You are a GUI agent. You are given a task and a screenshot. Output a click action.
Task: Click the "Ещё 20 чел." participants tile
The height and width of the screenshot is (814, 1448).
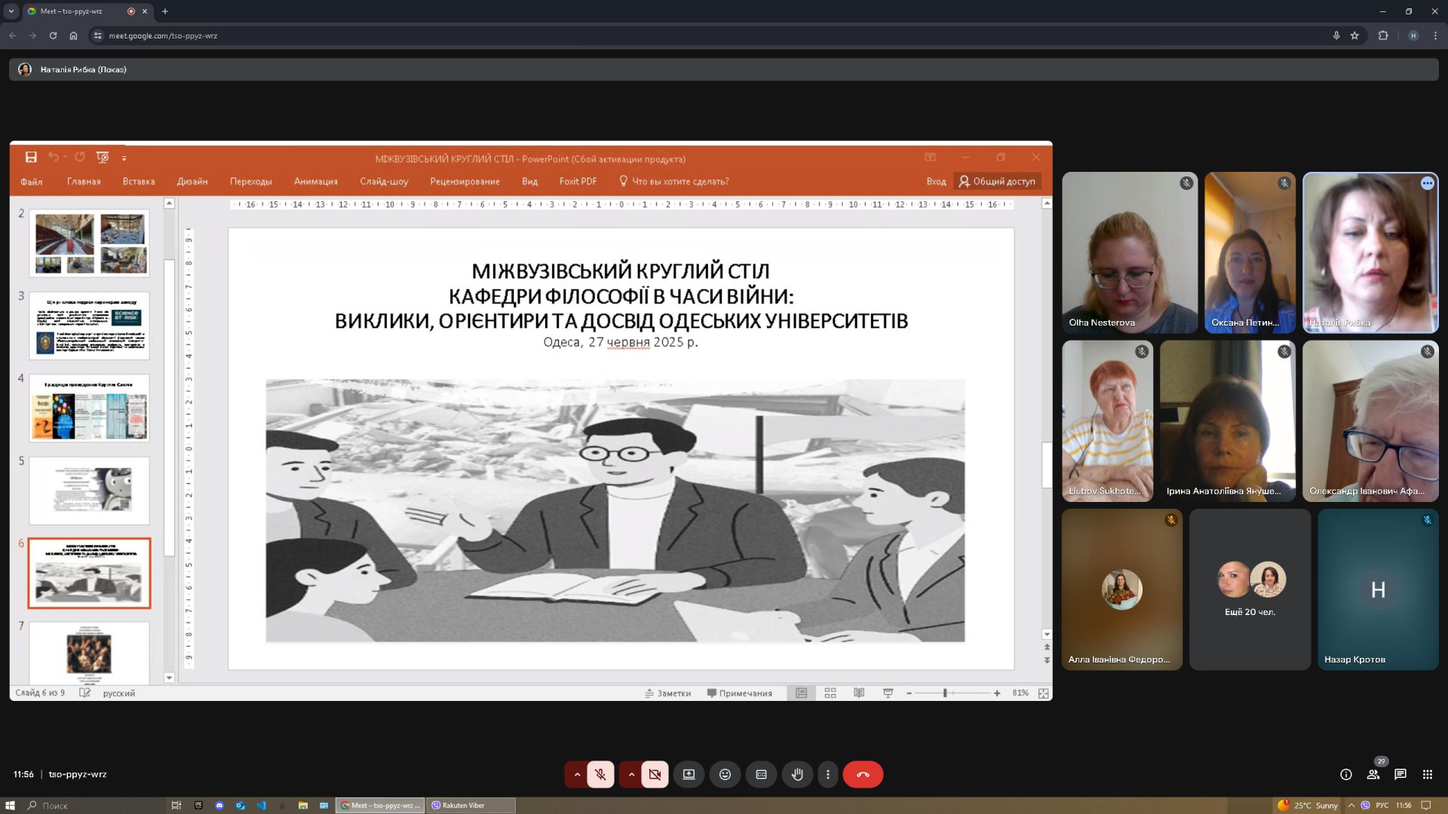(x=1250, y=589)
